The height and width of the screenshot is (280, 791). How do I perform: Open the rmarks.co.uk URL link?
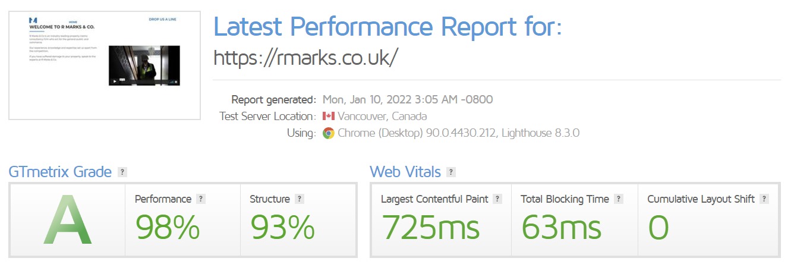coord(305,57)
